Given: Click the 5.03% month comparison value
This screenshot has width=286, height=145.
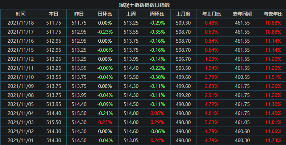Looking at the screenshot, I should [211, 122].
